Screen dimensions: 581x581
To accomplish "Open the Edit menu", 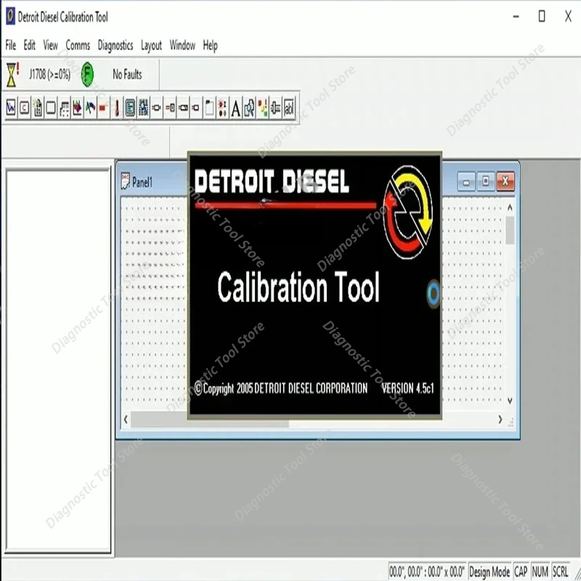I will pos(29,45).
